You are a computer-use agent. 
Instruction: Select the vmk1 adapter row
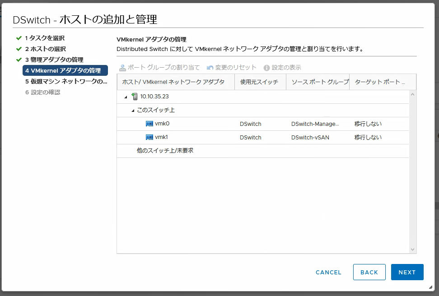pos(263,137)
